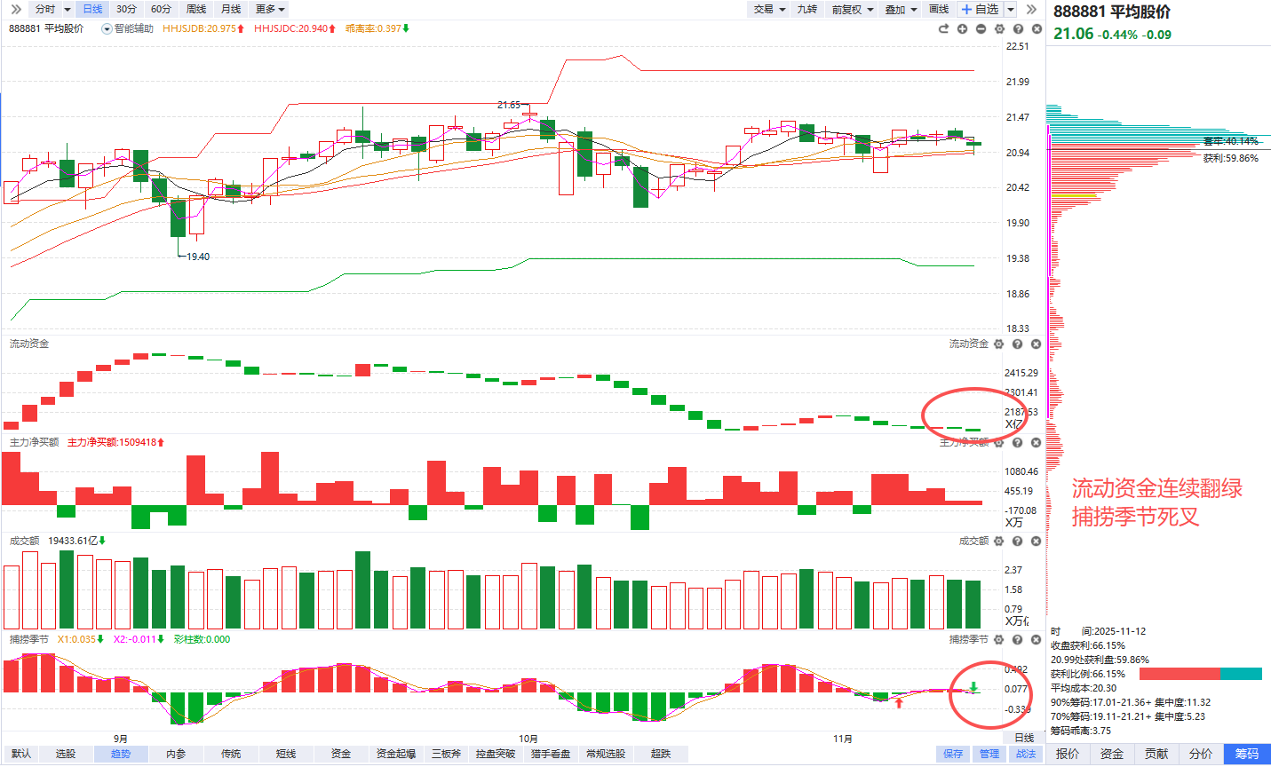Viewport: 1271px width, 767px height.
Task: Close the main chart indicator with X icon
Action: coord(1037,28)
